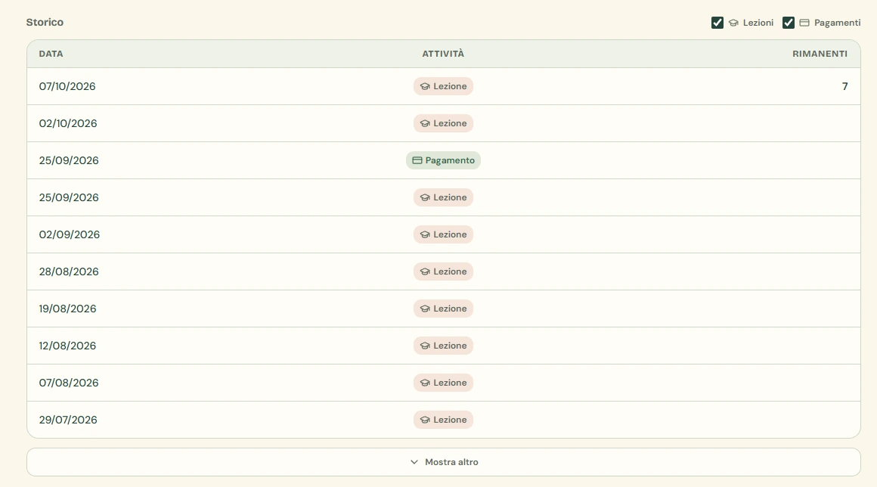877x487 pixels.
Task: Click the Lezione badge for 07/10/2026
Action: point(443,86)
